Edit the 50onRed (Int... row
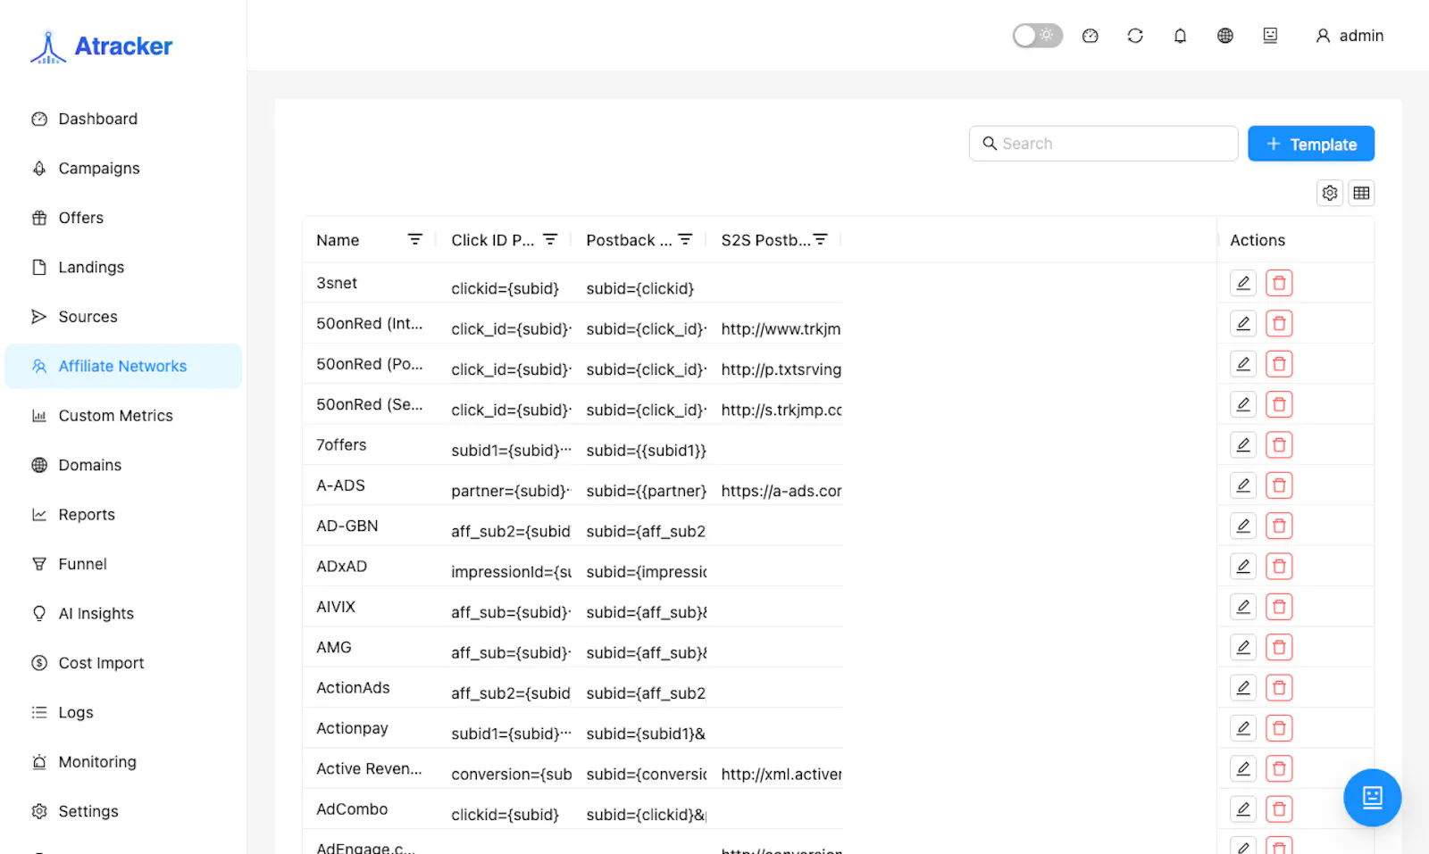The height and width of the screenshot is (854, 1429). [1243, 323]
